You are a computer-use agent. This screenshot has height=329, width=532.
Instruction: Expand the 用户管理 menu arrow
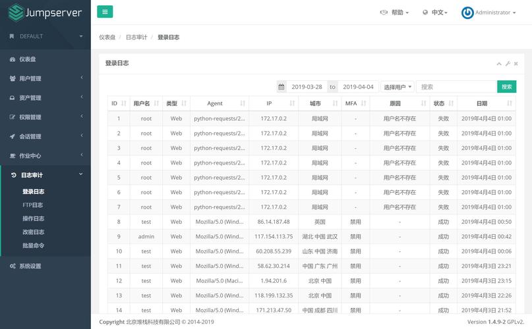point(82,78)
